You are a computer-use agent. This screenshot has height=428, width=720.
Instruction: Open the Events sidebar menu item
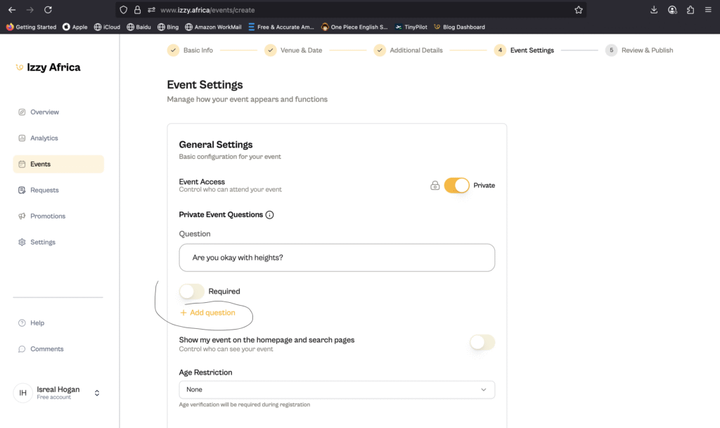pos(58,164)
